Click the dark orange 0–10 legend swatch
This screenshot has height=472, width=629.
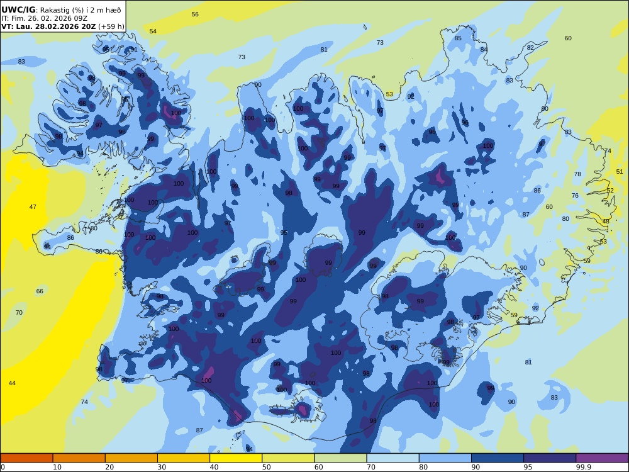point(26,458)
